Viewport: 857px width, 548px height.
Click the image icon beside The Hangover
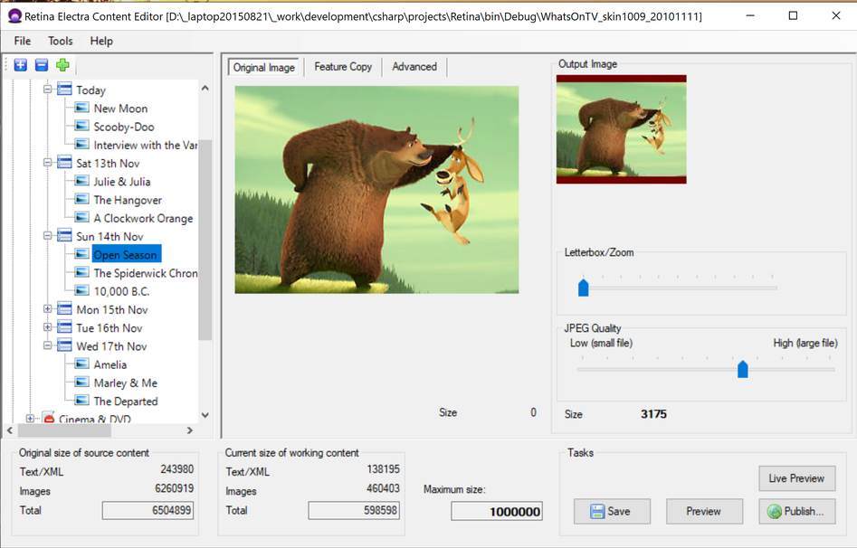82,200
